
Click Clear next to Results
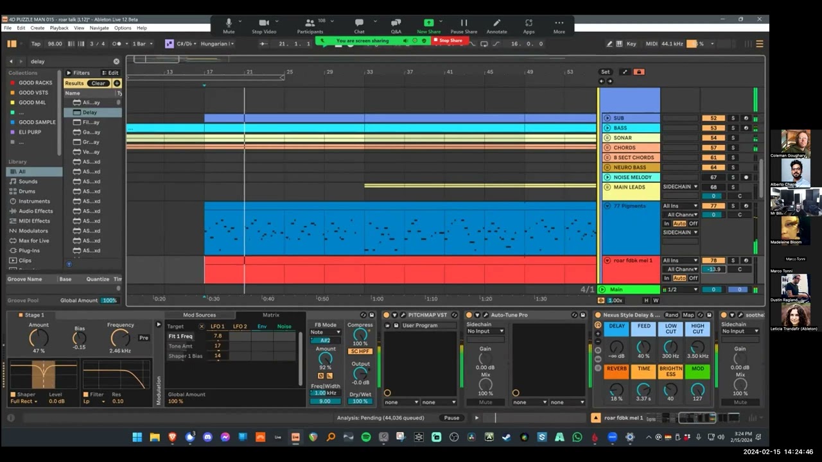coord(98,83)
